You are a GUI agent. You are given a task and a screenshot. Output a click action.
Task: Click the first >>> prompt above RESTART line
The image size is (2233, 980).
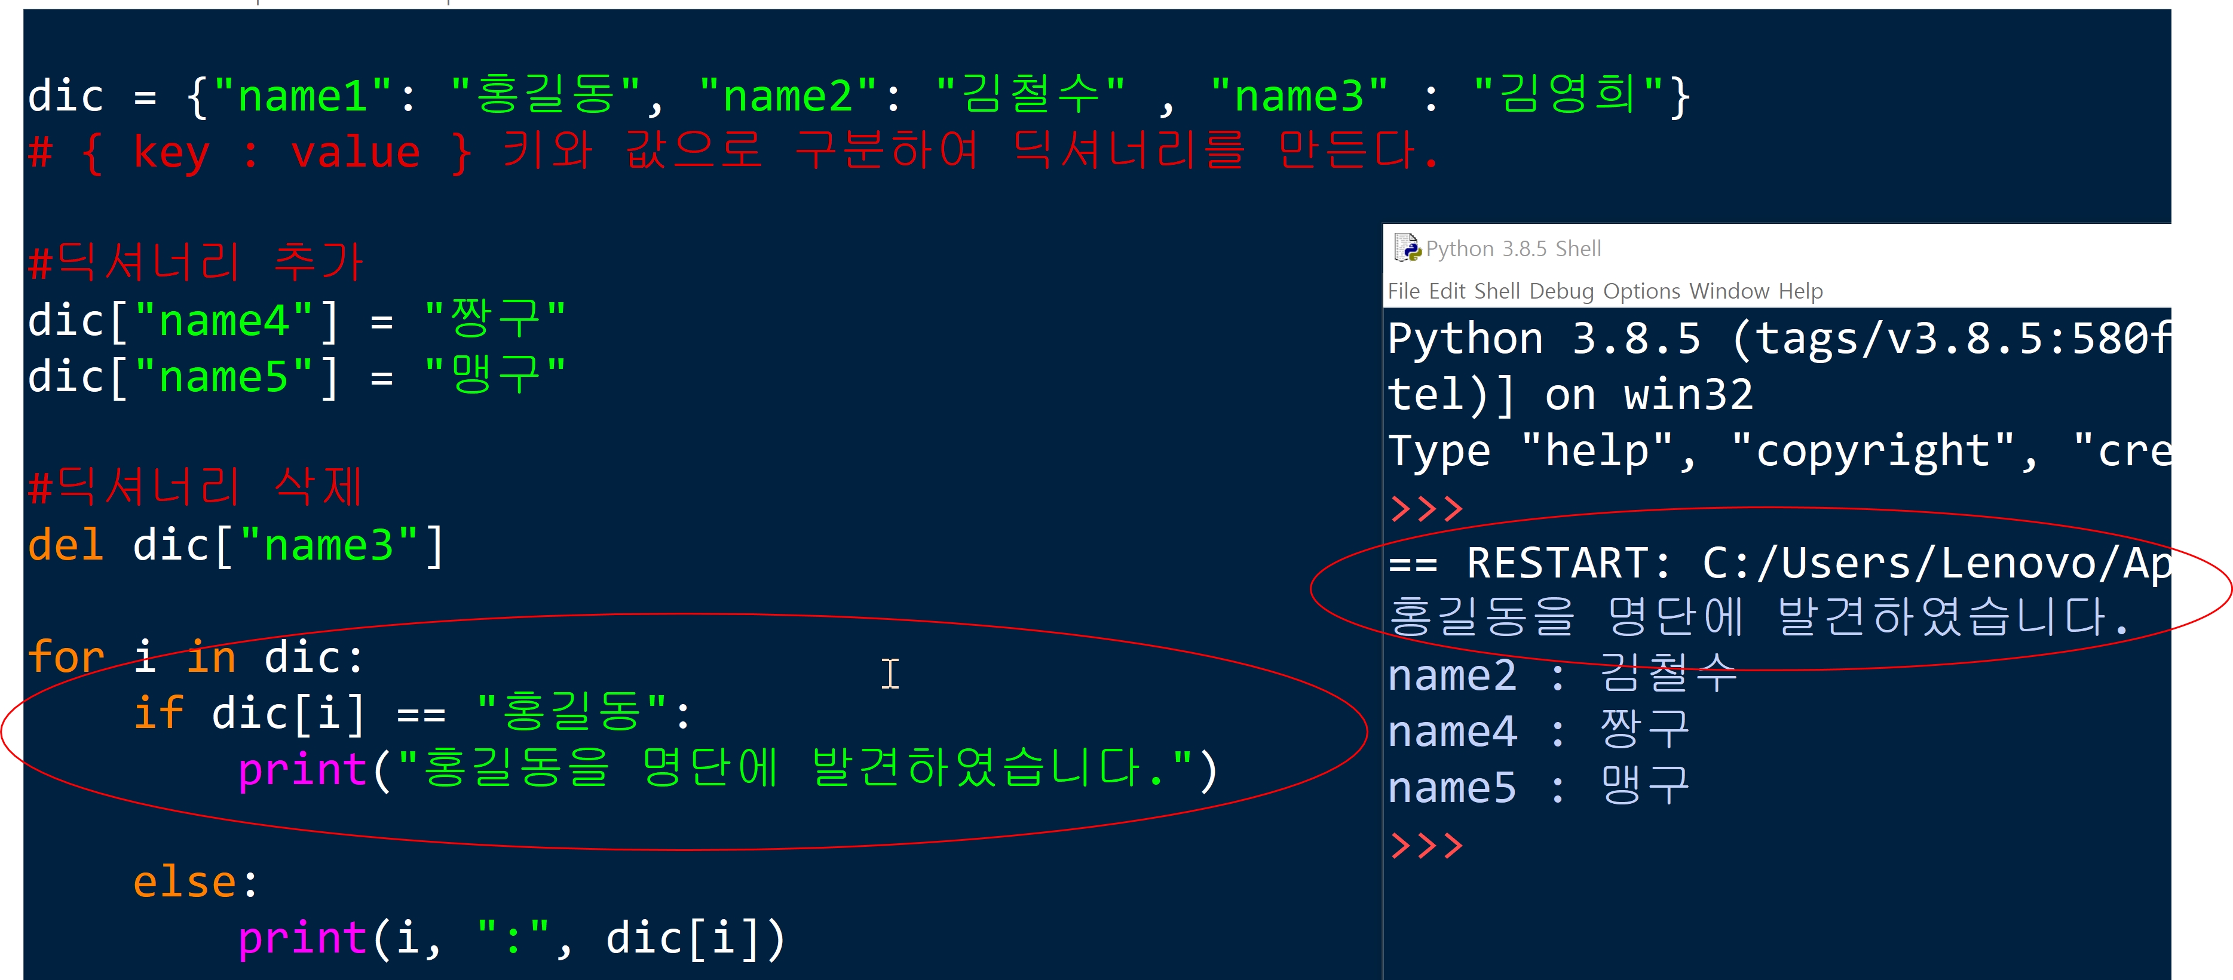coord(1426,508)
